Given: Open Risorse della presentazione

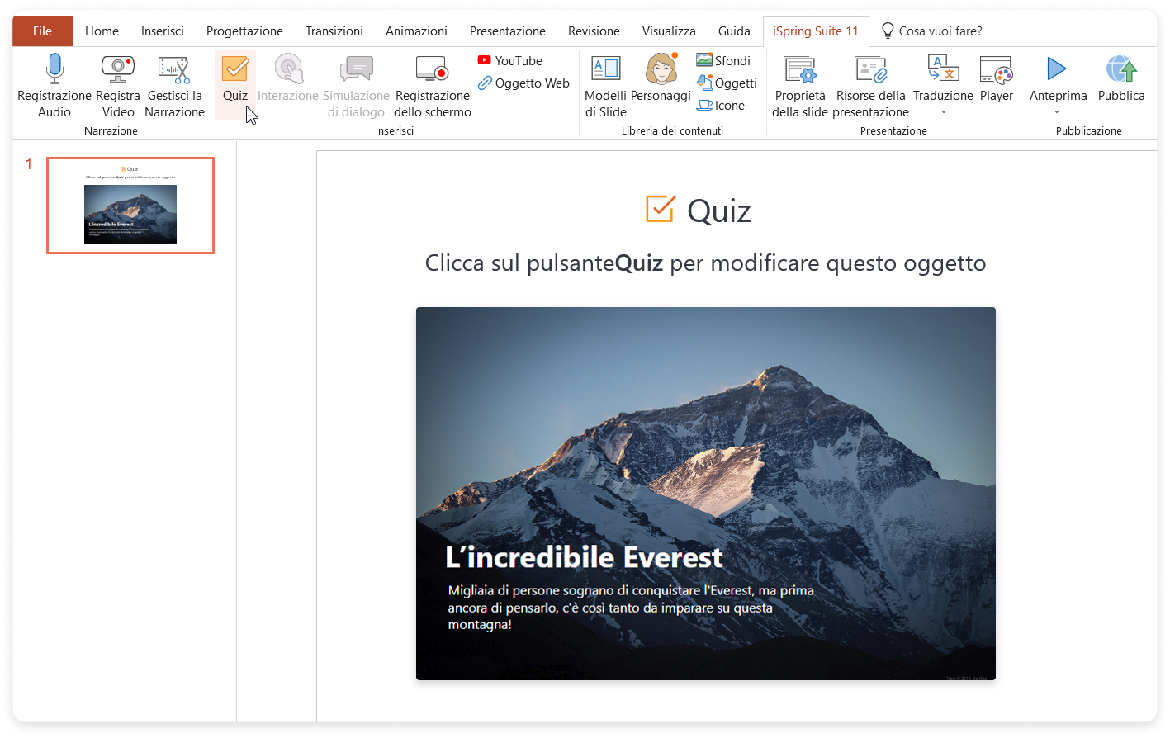Looking at the screenshot, I should pyautogui.click(x=870, y=69).
